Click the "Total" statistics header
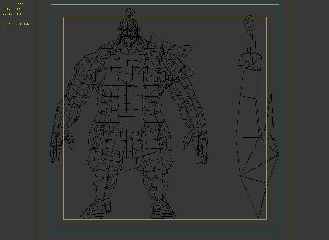This screenshot has height=240, width=329. click(x=20, y=4)
